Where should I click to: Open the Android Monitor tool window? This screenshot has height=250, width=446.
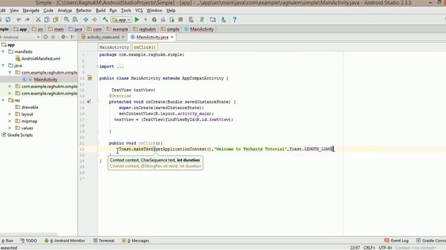click(x=65, y=241)
